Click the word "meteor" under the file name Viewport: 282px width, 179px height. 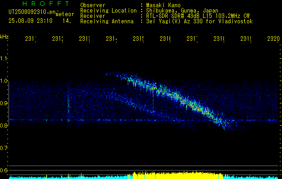(x=65, y=14)
